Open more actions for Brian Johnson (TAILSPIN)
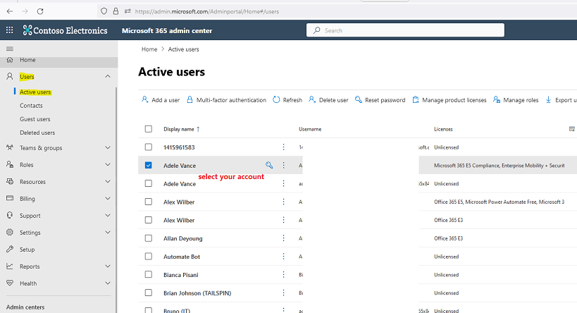577x313 pixels. click(x=283, y=293)
